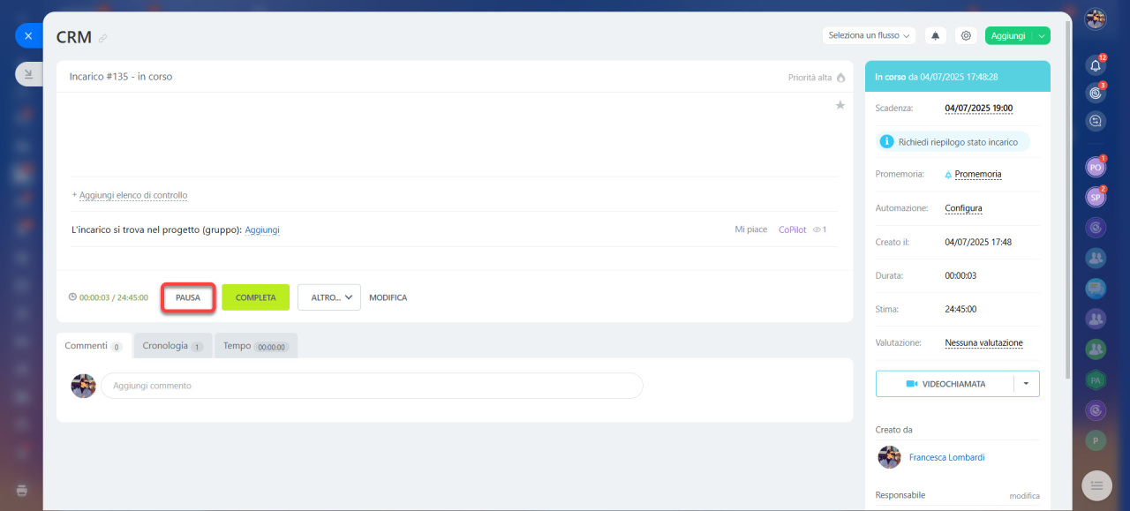Click the COMPLETA button
The height and width of the screenshot is (511, 1130).
[x=256, y=297]
